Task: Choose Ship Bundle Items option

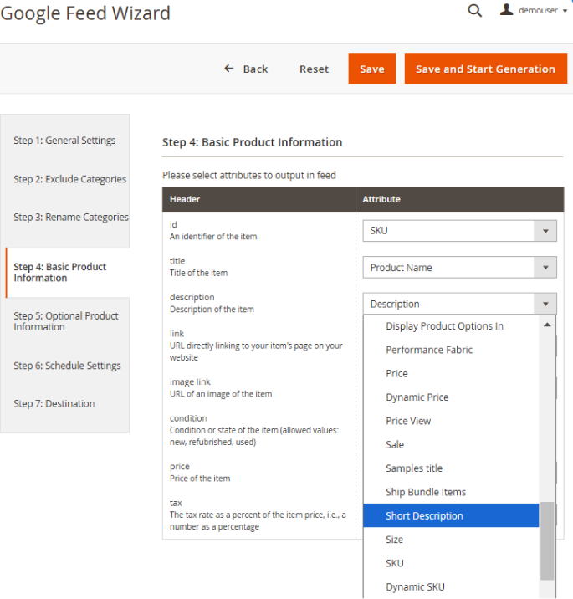Action: 451,492
